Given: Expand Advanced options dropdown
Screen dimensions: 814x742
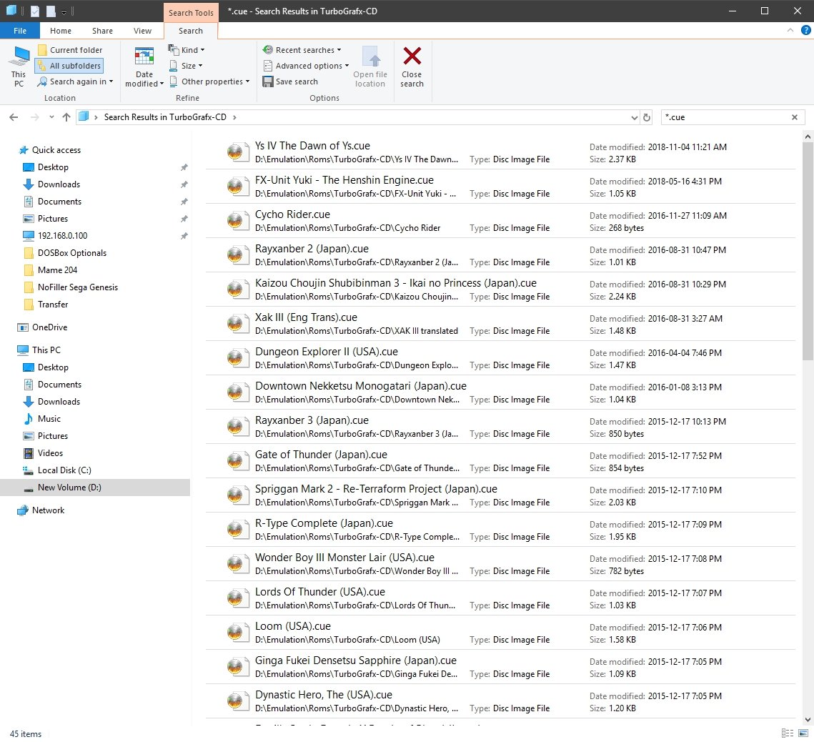Looking at the screenshot, I should 306,66.
